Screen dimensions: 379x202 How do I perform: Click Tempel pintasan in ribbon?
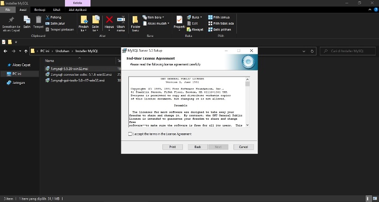pyautogui.click(x=60, y=29)
